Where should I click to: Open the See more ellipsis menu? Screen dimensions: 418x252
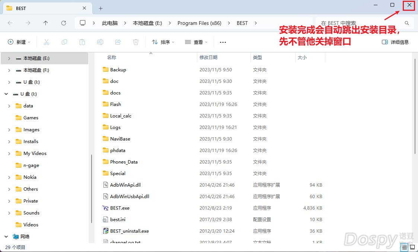point(223,42)
